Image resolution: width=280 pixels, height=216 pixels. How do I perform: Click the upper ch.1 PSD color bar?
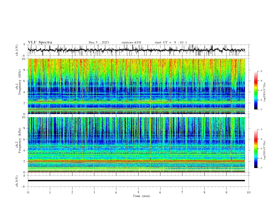(256, 90)
